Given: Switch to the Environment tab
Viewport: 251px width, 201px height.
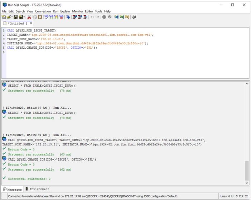Looking at the screenshot, I should (37, 189).
